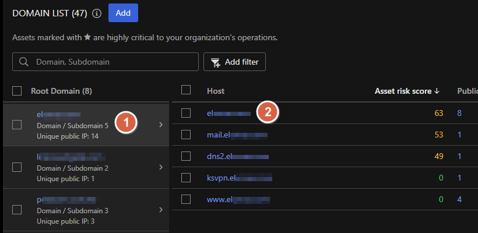Click the search magnifier icon
Screen dimensions: 478x233
pos(24,62)
